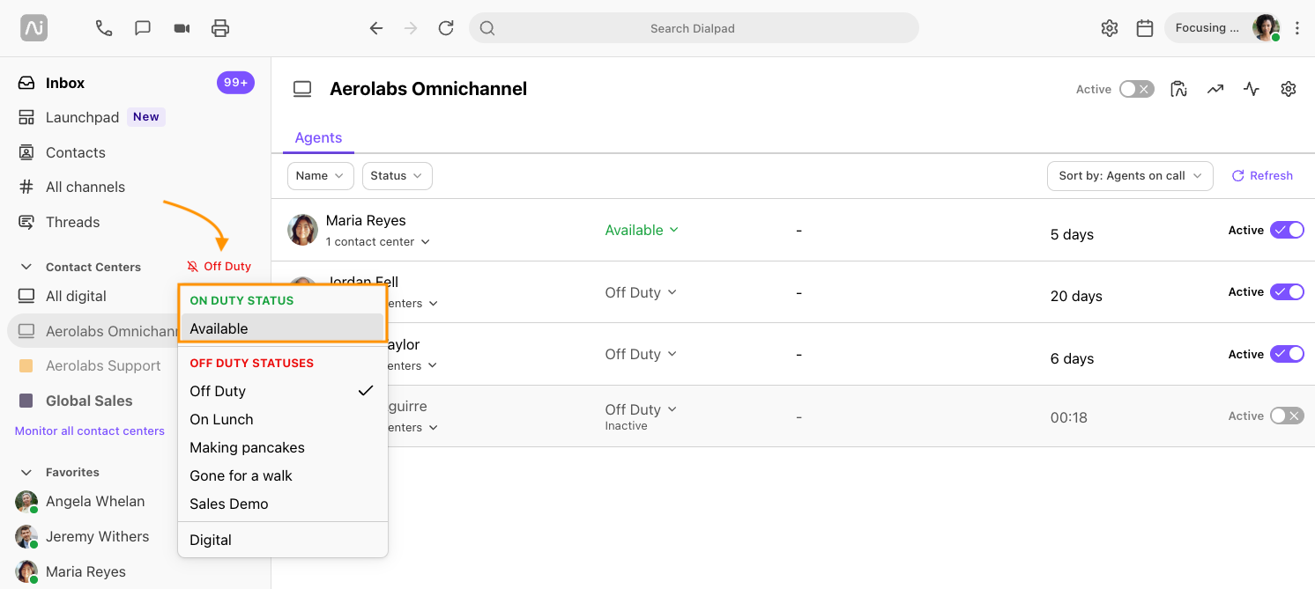Open the phone dialer icon

pos(104,28)
